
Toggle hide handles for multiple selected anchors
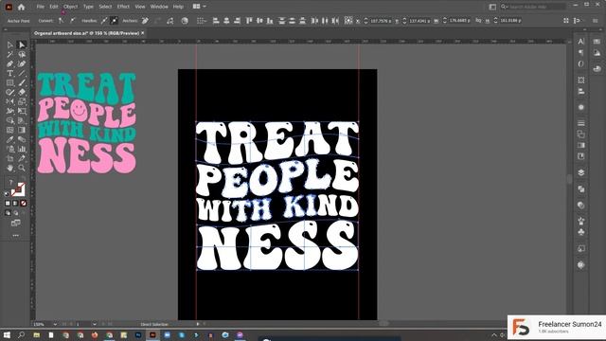click(114, 21)
